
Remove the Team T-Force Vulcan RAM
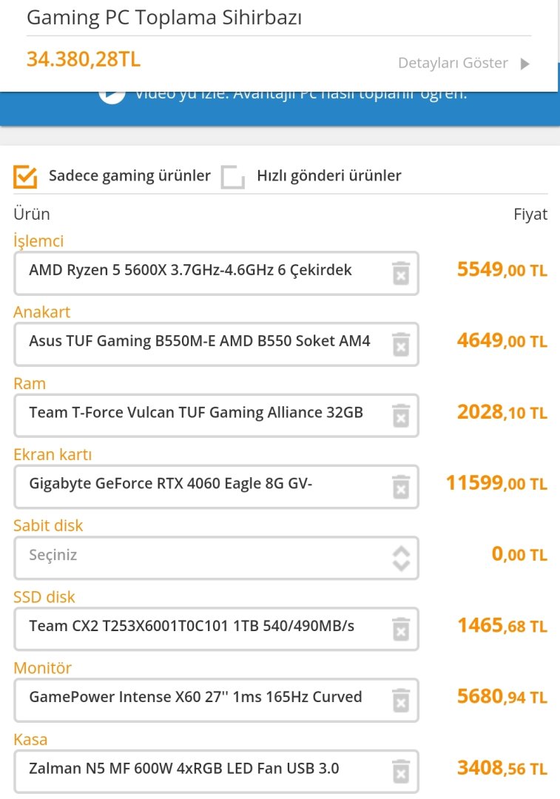[x=401, y=416]
